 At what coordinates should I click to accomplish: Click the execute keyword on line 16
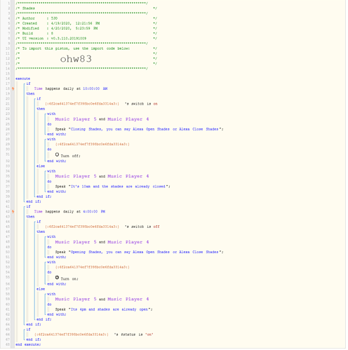[x=22, y=79]
